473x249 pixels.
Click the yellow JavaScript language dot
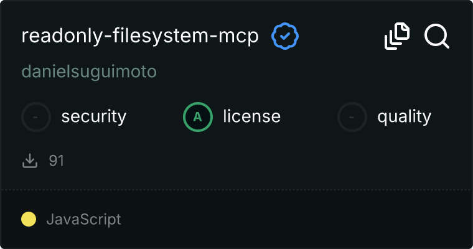29,219
